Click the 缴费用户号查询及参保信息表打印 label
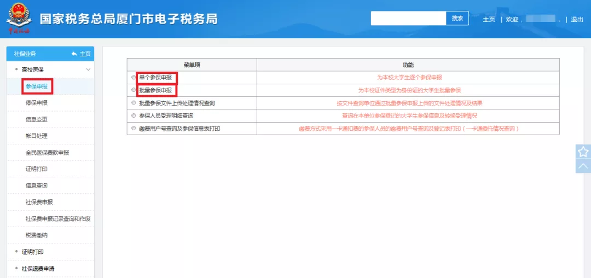 click(179, 129)
